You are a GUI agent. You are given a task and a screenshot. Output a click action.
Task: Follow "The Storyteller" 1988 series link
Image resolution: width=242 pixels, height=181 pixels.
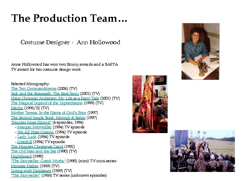click(26, 176)
